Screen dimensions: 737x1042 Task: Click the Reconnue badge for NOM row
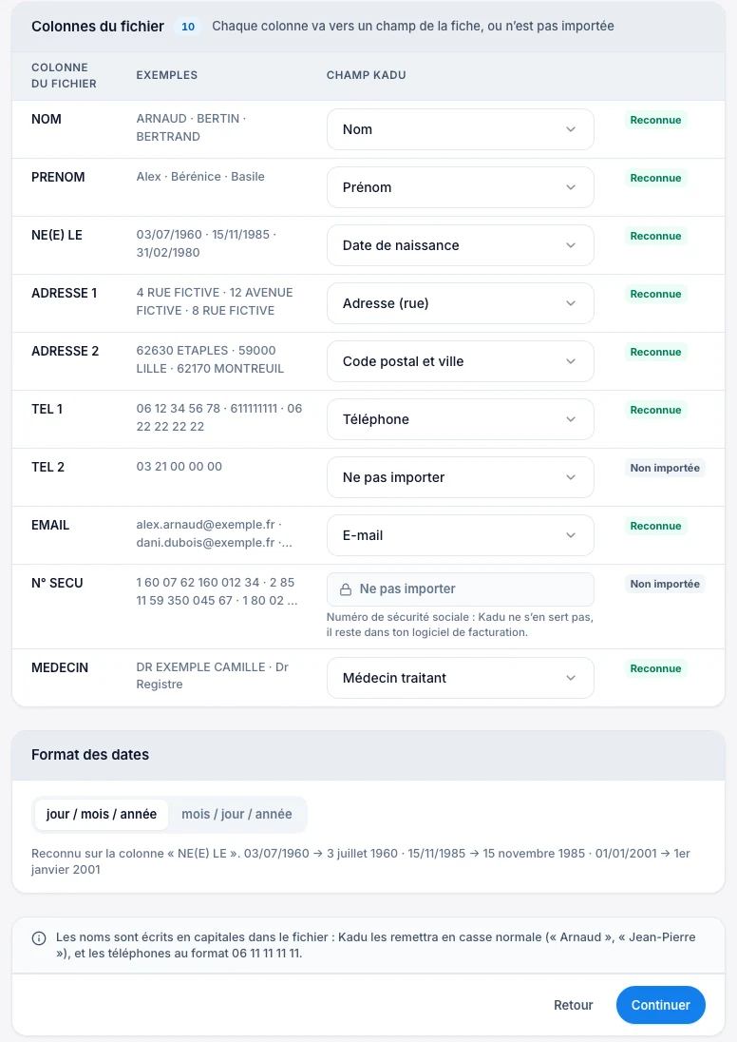click(x=655, y=121)
